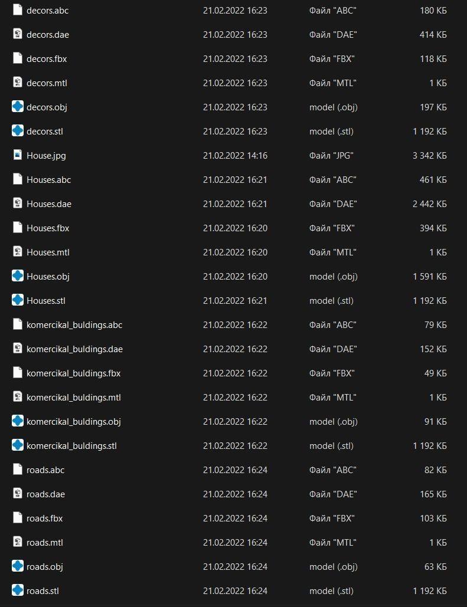Select the file named decors.fbx

point(47,58)
